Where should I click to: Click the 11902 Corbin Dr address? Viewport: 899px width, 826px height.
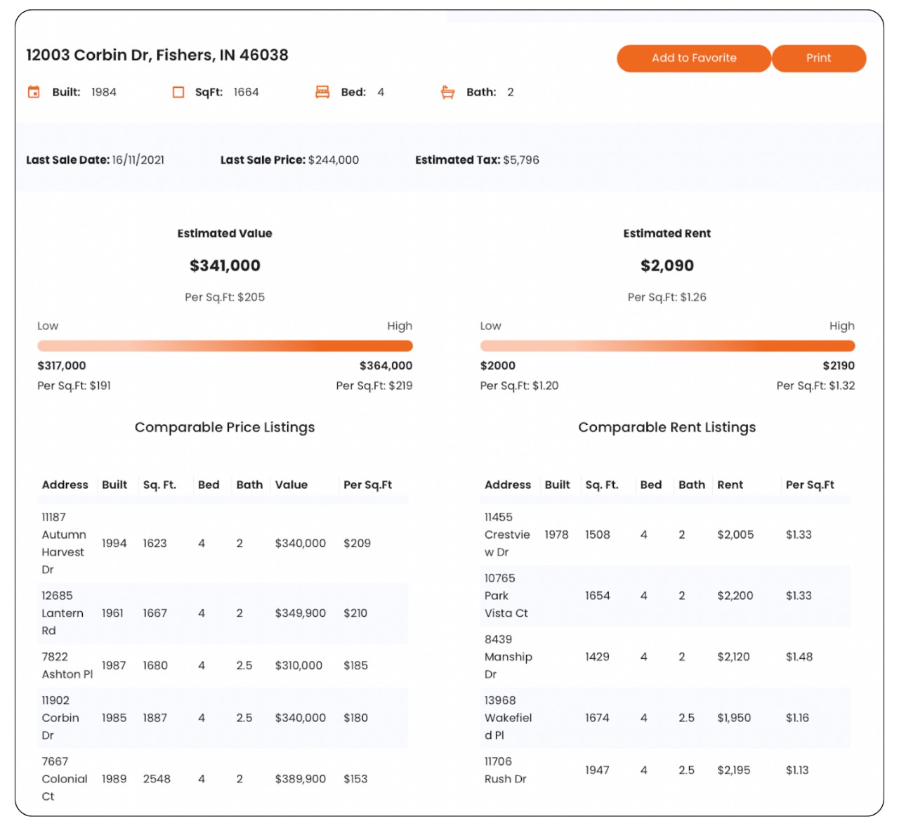pos(60,718)
